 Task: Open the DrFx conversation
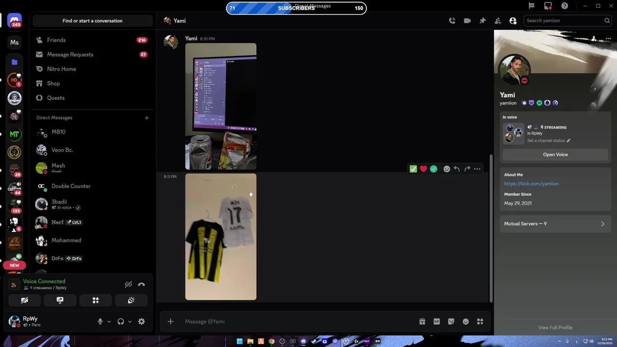93,258
